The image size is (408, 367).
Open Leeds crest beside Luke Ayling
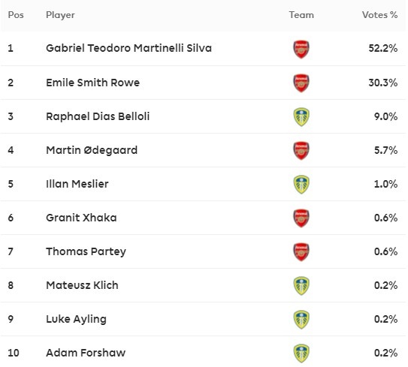[x=301, y=320]
